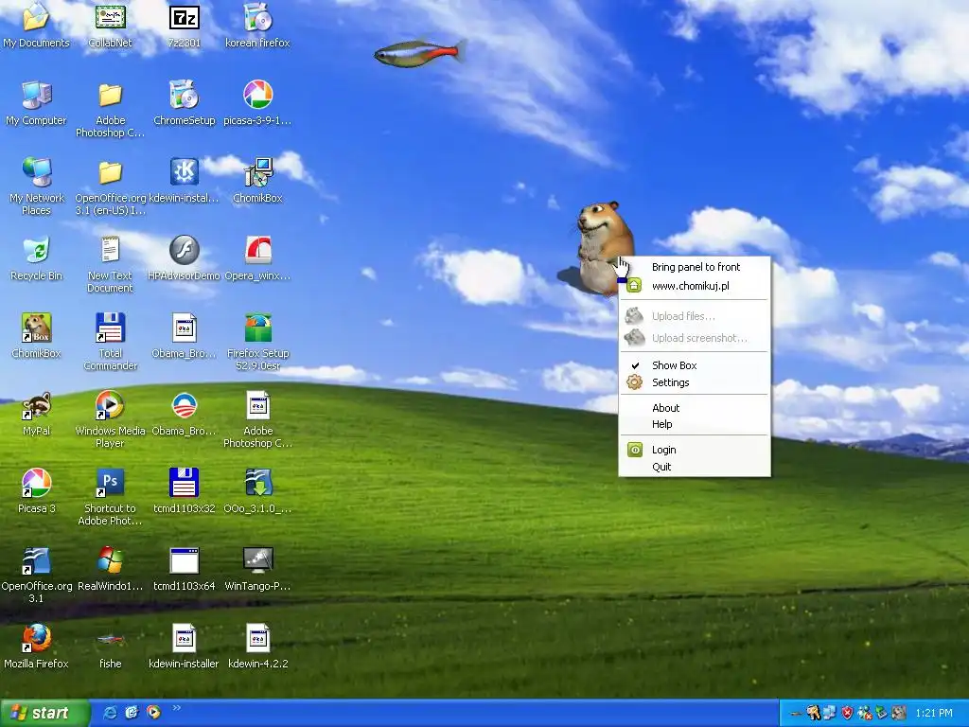Choose About in the context menu
The height and width of the screenshot is (727, 969).
[x=694, y=408]
